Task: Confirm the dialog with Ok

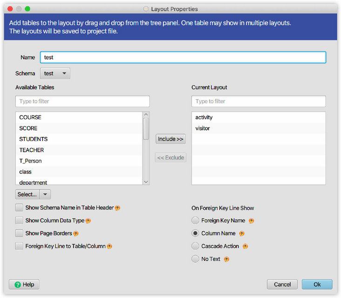Action: (317, 284)
